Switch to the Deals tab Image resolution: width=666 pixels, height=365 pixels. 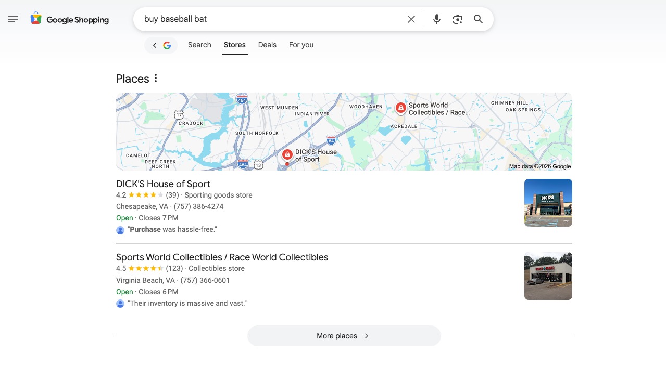(267, 45)
